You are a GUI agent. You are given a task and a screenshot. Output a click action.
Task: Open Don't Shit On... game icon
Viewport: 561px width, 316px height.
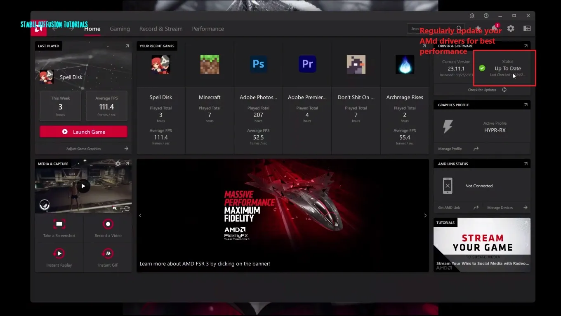(356, 65)
